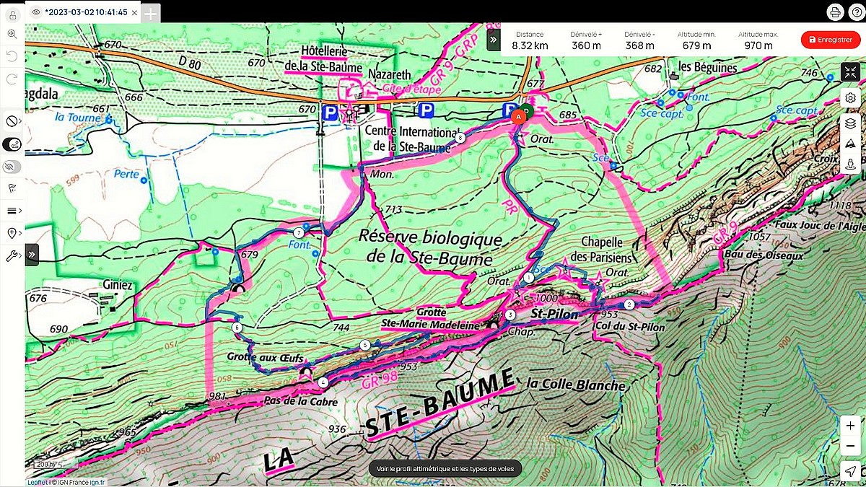Image resolution: width=866 pixels, height=487 pixels.
Task: Open the magnifier search tool
Action: pos(12,33)
